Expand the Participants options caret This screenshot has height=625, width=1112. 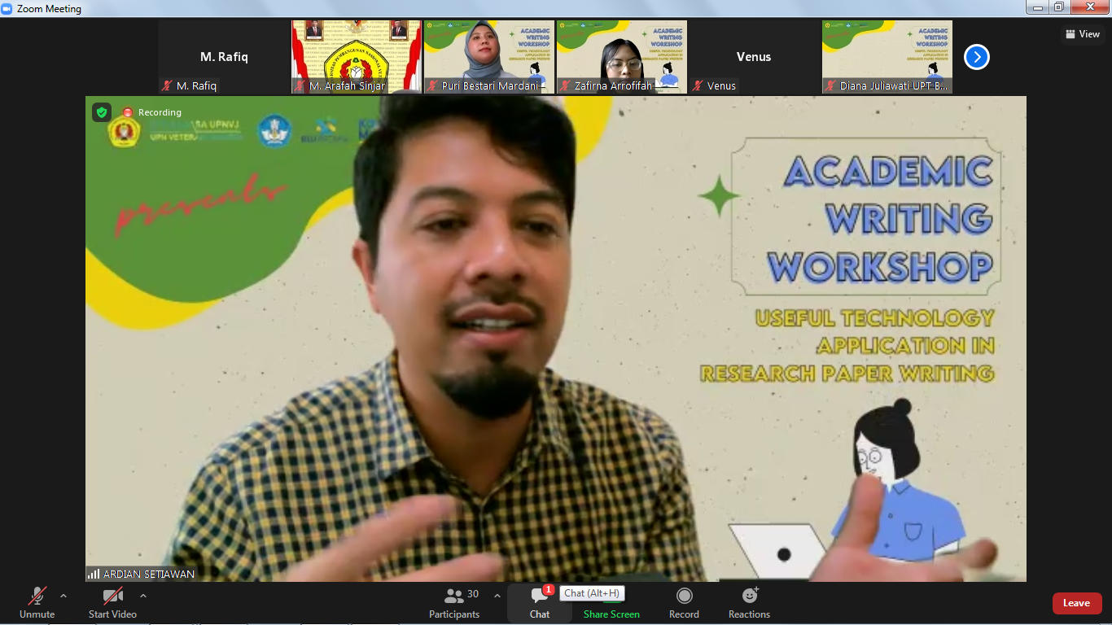pyautogui.click(x=497, y=596)
